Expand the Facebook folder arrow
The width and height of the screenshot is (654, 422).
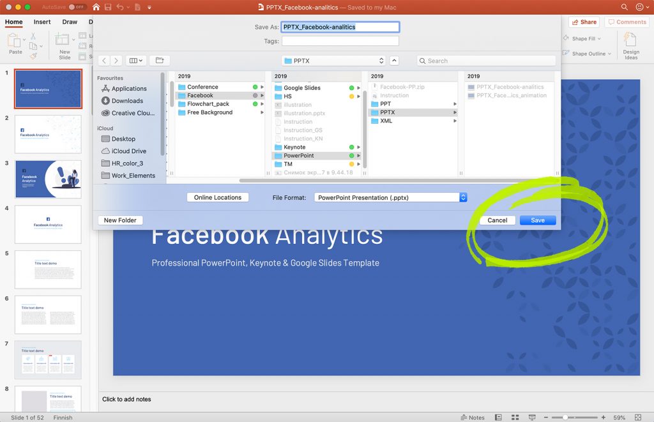point(262,96)
